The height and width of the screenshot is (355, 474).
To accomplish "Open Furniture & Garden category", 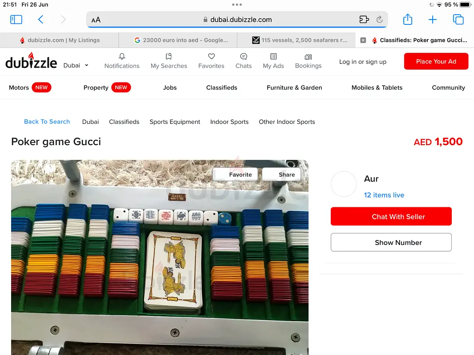I will [x=294, y=88].
